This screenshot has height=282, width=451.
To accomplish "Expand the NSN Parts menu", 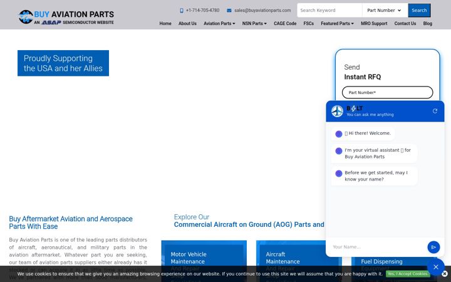I will [x=254, y=24].
